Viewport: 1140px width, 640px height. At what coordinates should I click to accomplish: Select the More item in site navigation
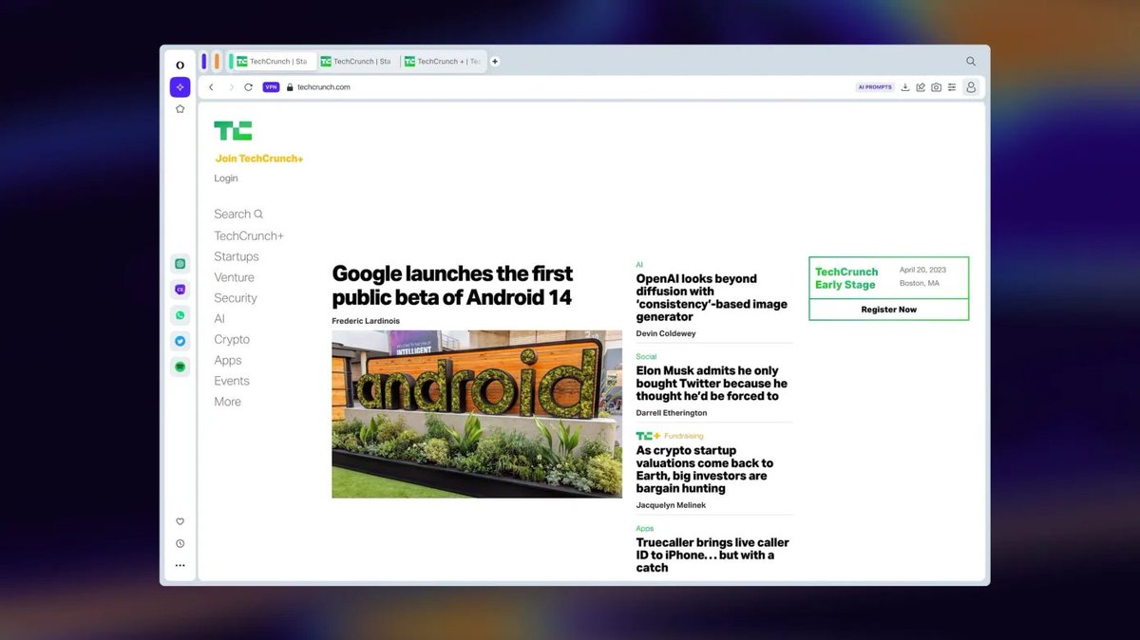click(227, 402)
